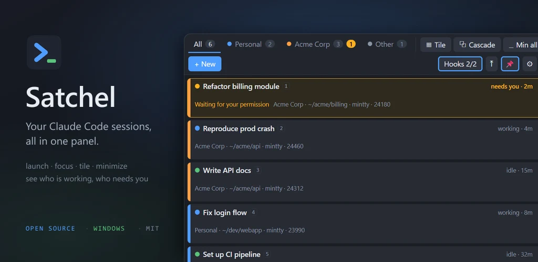Image resolution: width=538 pixels, height=262 pixels.
Task: Open the Write API docs session
Action: point(363,182)
